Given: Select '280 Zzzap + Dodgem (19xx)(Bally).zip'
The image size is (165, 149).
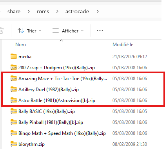Looking at the screenshot, I should 56,68.
